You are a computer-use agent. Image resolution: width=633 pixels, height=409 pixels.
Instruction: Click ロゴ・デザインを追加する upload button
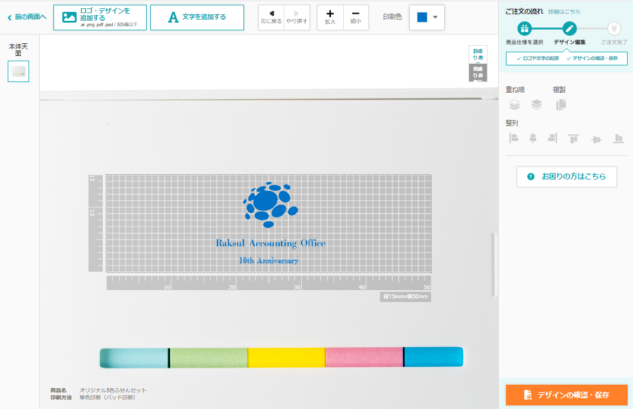coord(100,17)
